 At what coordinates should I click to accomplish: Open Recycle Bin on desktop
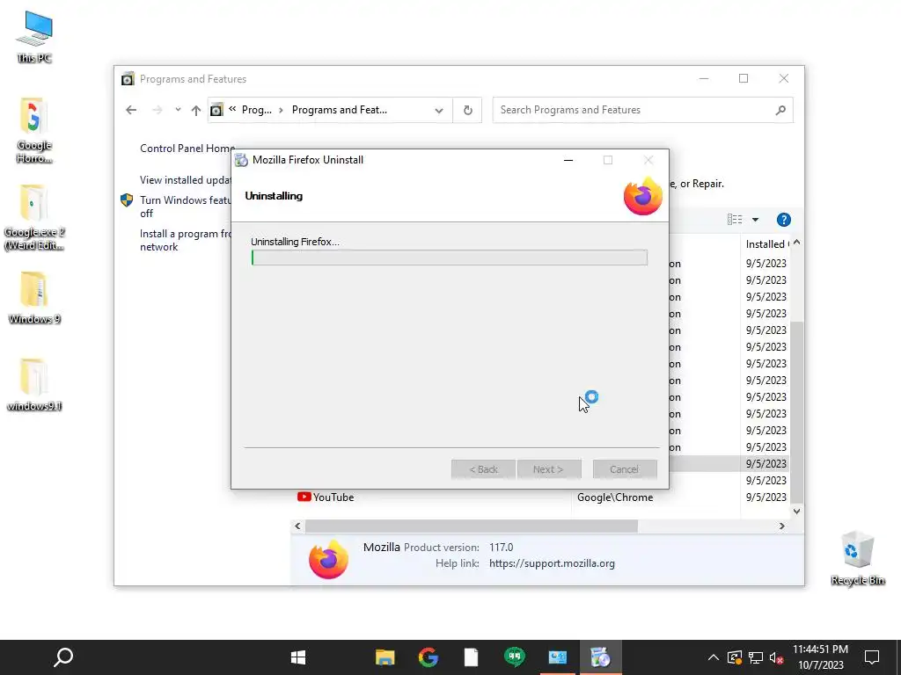pos(857,558)
